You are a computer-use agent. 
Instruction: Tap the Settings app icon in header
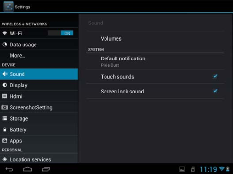tap(9, 6)
